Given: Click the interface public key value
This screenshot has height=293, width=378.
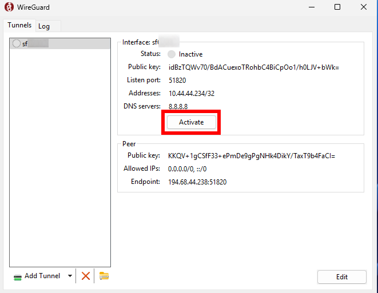Looking at the screenshot, I should 254,67.
